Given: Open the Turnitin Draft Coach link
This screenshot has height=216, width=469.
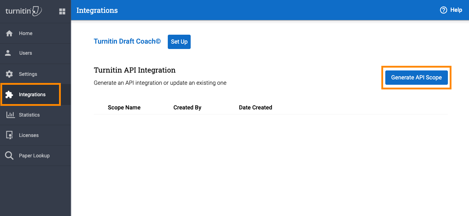Looking at the screenshot, I should pyautogui.click(x=127, y=41).
